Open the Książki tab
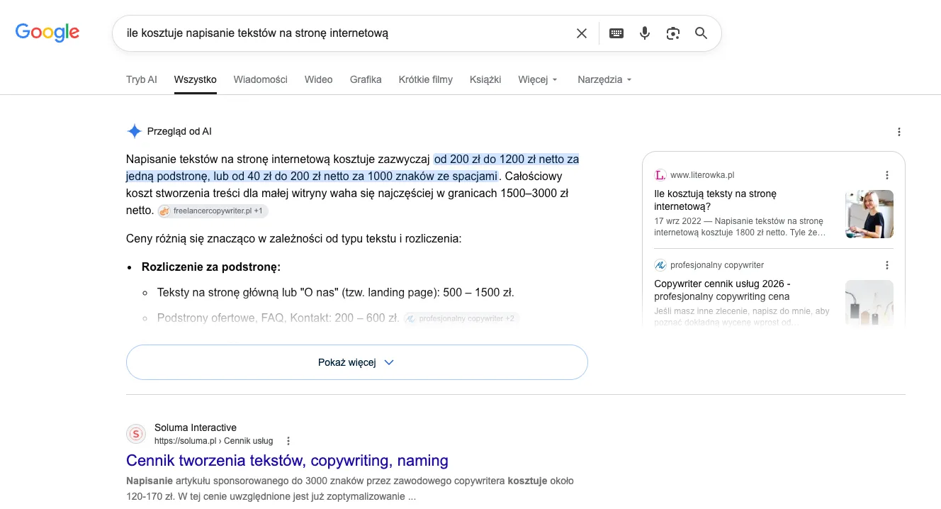The image size is (941, 509). (x=485, y=79)
